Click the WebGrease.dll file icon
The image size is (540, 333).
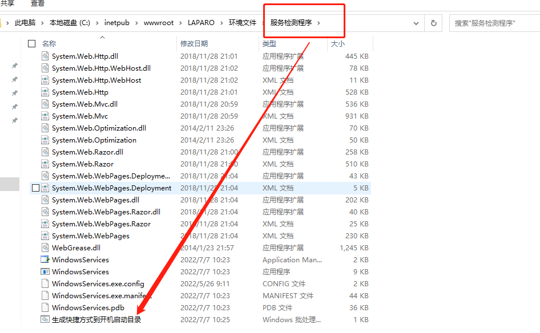[45, 247]
